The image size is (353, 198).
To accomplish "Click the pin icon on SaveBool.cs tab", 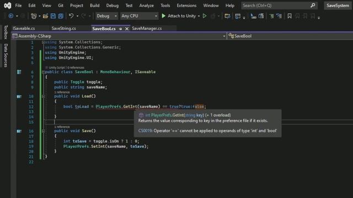I will click(120, 29).
